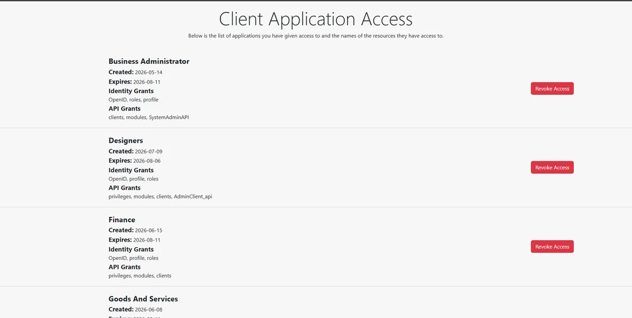Select the Business Administrator title

(149, 61)
